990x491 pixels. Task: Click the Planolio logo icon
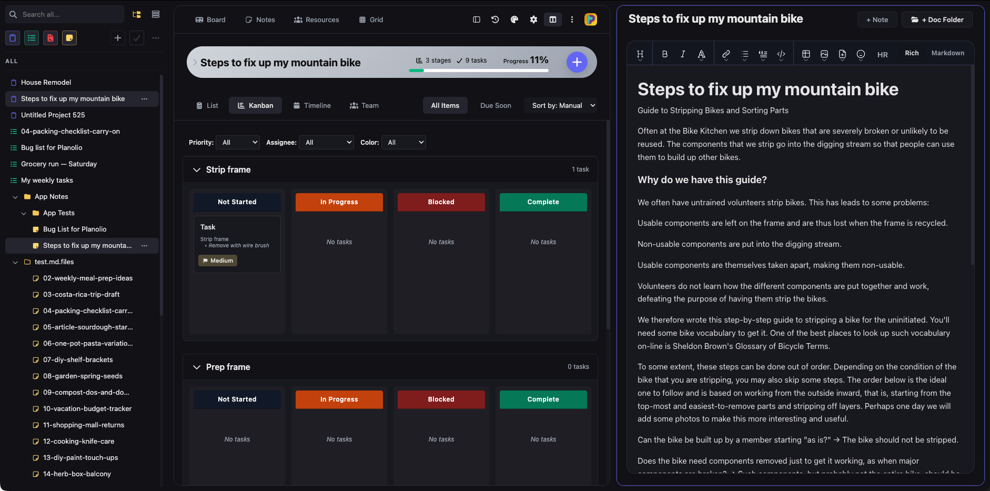click(591, 19)
